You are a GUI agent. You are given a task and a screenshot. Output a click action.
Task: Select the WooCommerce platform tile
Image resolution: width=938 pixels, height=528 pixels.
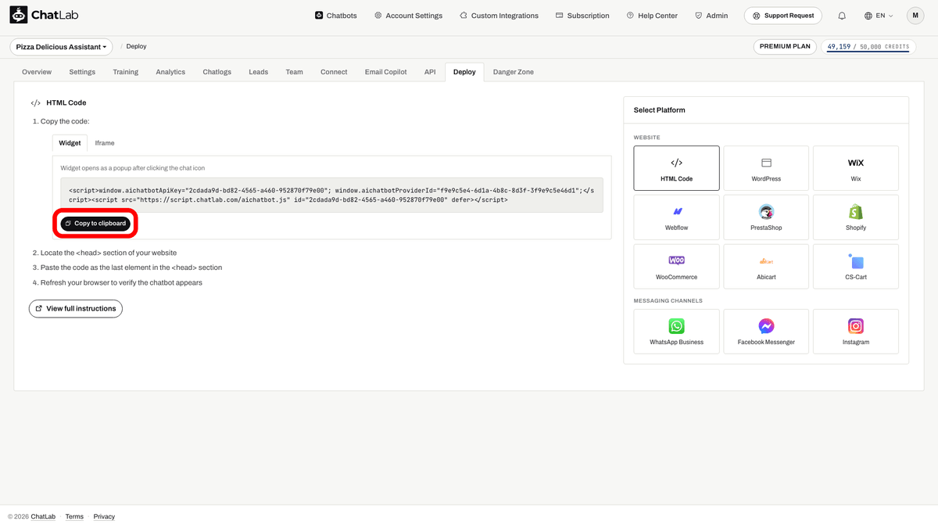[x=676, y=267]
